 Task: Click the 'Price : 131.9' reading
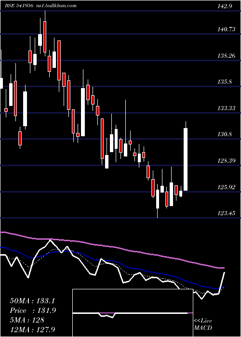coord(33,311)
